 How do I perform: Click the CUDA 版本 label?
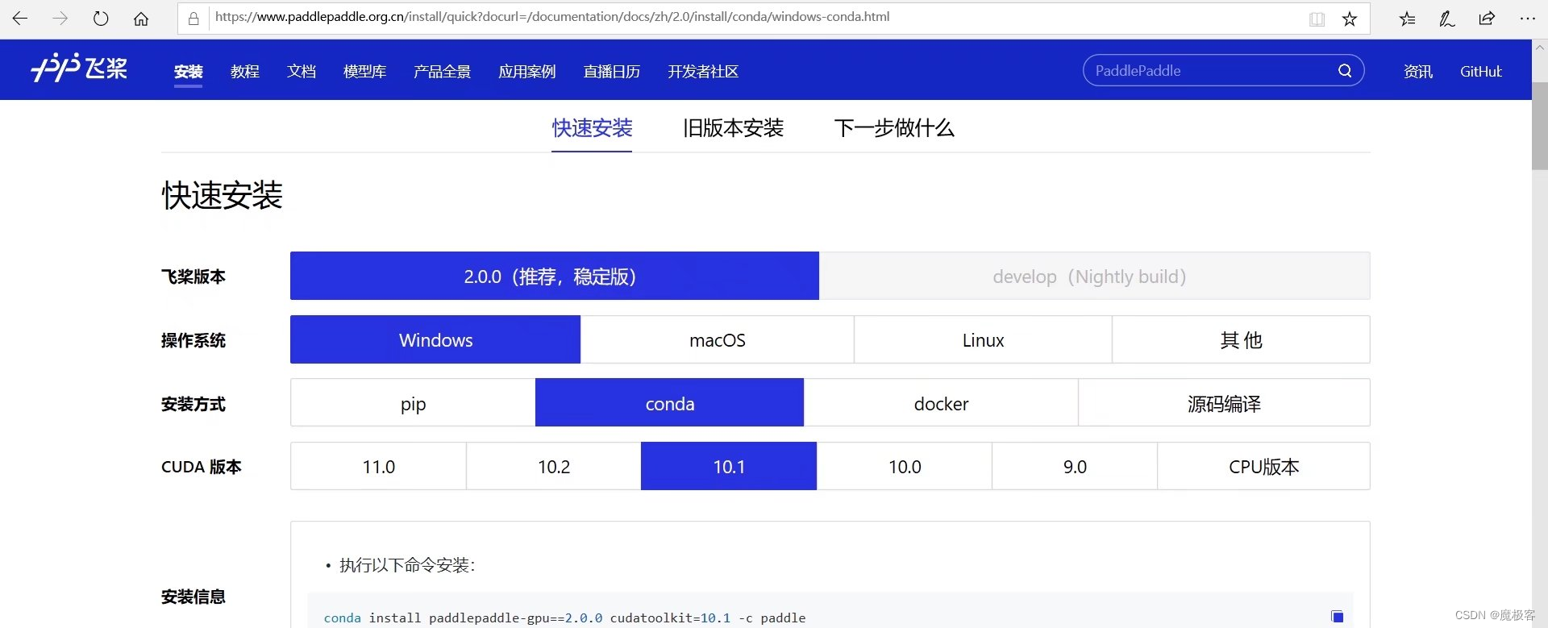[202, 467]
